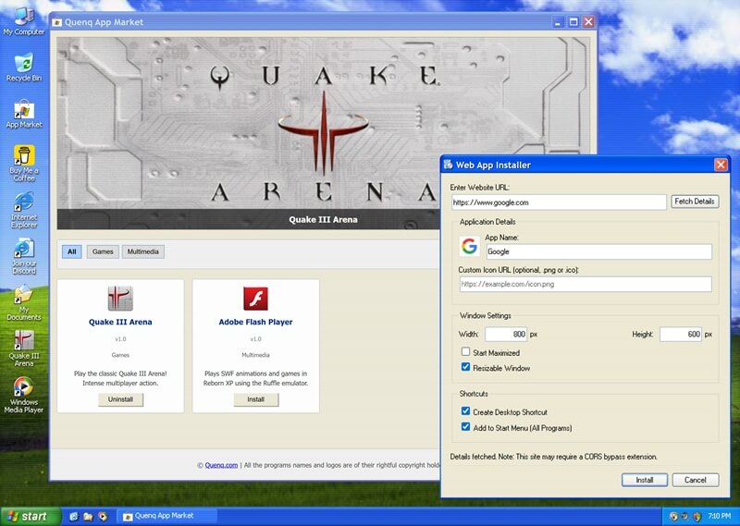Select the Join our Discord shortcut
The height and width of the screenshot is (526, 740).
[x=24, y=256]
